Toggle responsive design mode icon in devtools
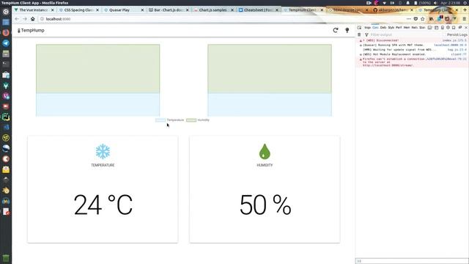The image size is (469, 264). 443,28
